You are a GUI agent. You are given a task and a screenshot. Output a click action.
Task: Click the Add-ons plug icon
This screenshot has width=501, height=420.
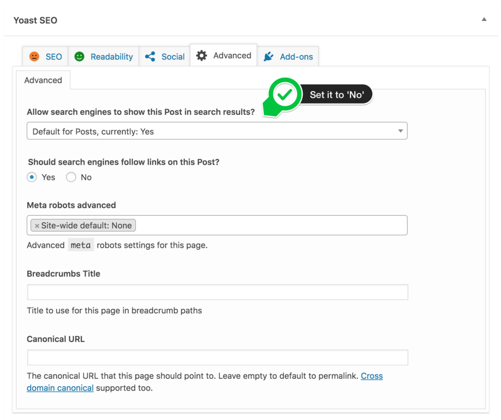click(269, 57)
